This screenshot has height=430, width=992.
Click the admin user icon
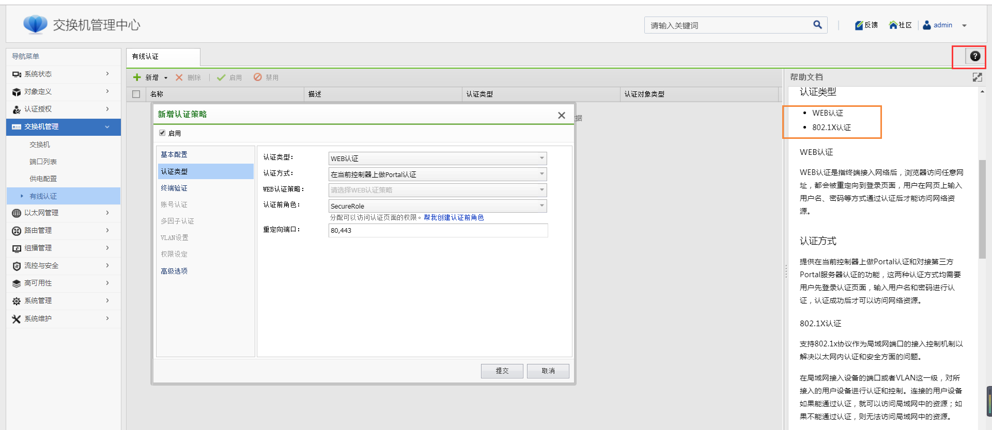[x=927, y=25]
